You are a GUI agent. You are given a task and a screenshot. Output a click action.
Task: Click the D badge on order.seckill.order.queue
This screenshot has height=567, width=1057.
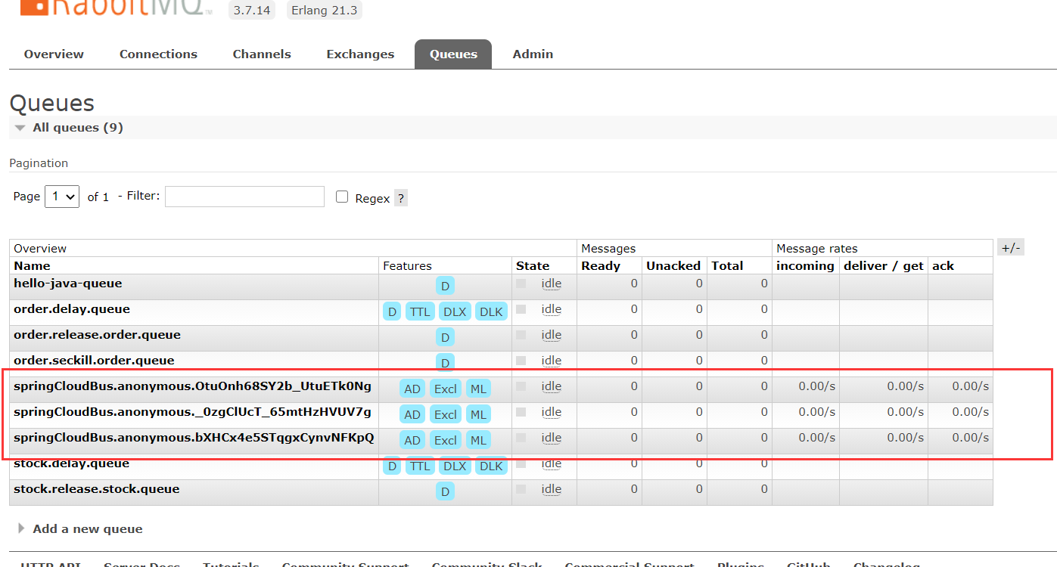click(x=445, y=363)
